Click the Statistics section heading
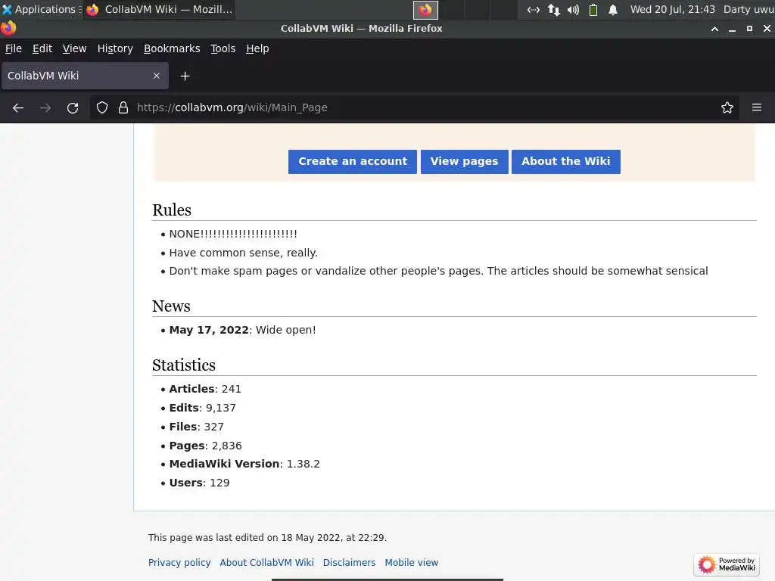775x581 pixels. click(184, 365)
